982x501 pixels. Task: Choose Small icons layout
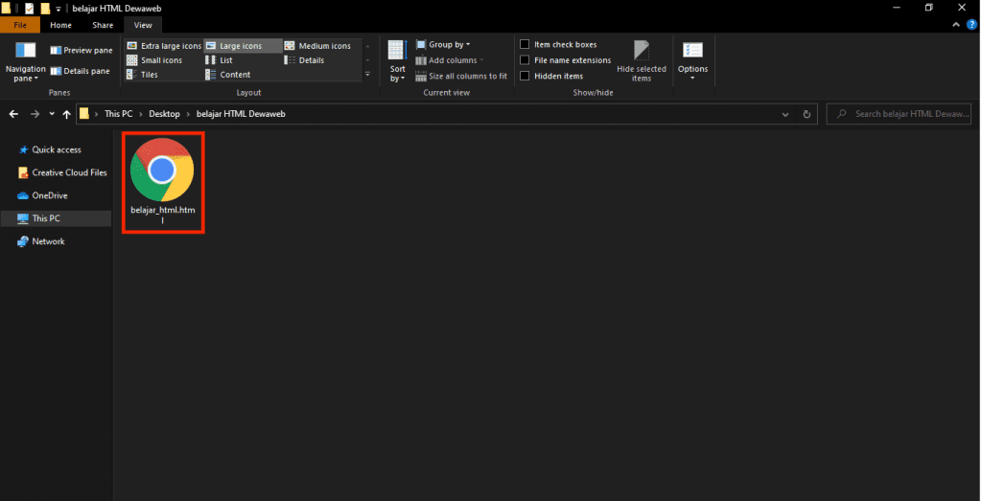pyautogui.click(x=154, y=60)
